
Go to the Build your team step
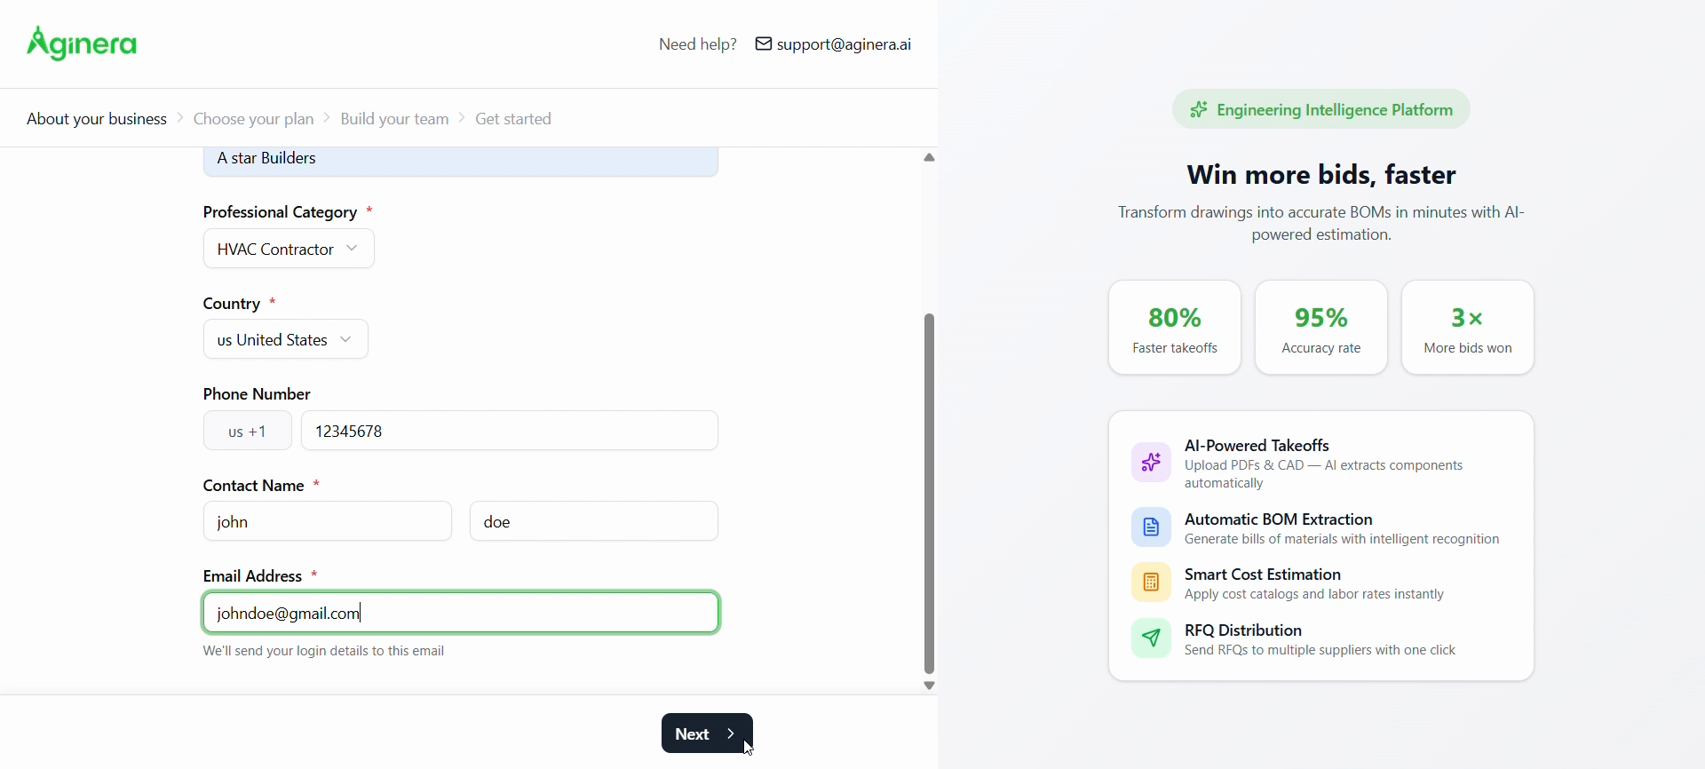coord(394,119)
